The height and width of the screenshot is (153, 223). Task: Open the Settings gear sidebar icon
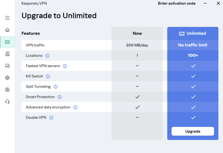click(x=7, y=78)
